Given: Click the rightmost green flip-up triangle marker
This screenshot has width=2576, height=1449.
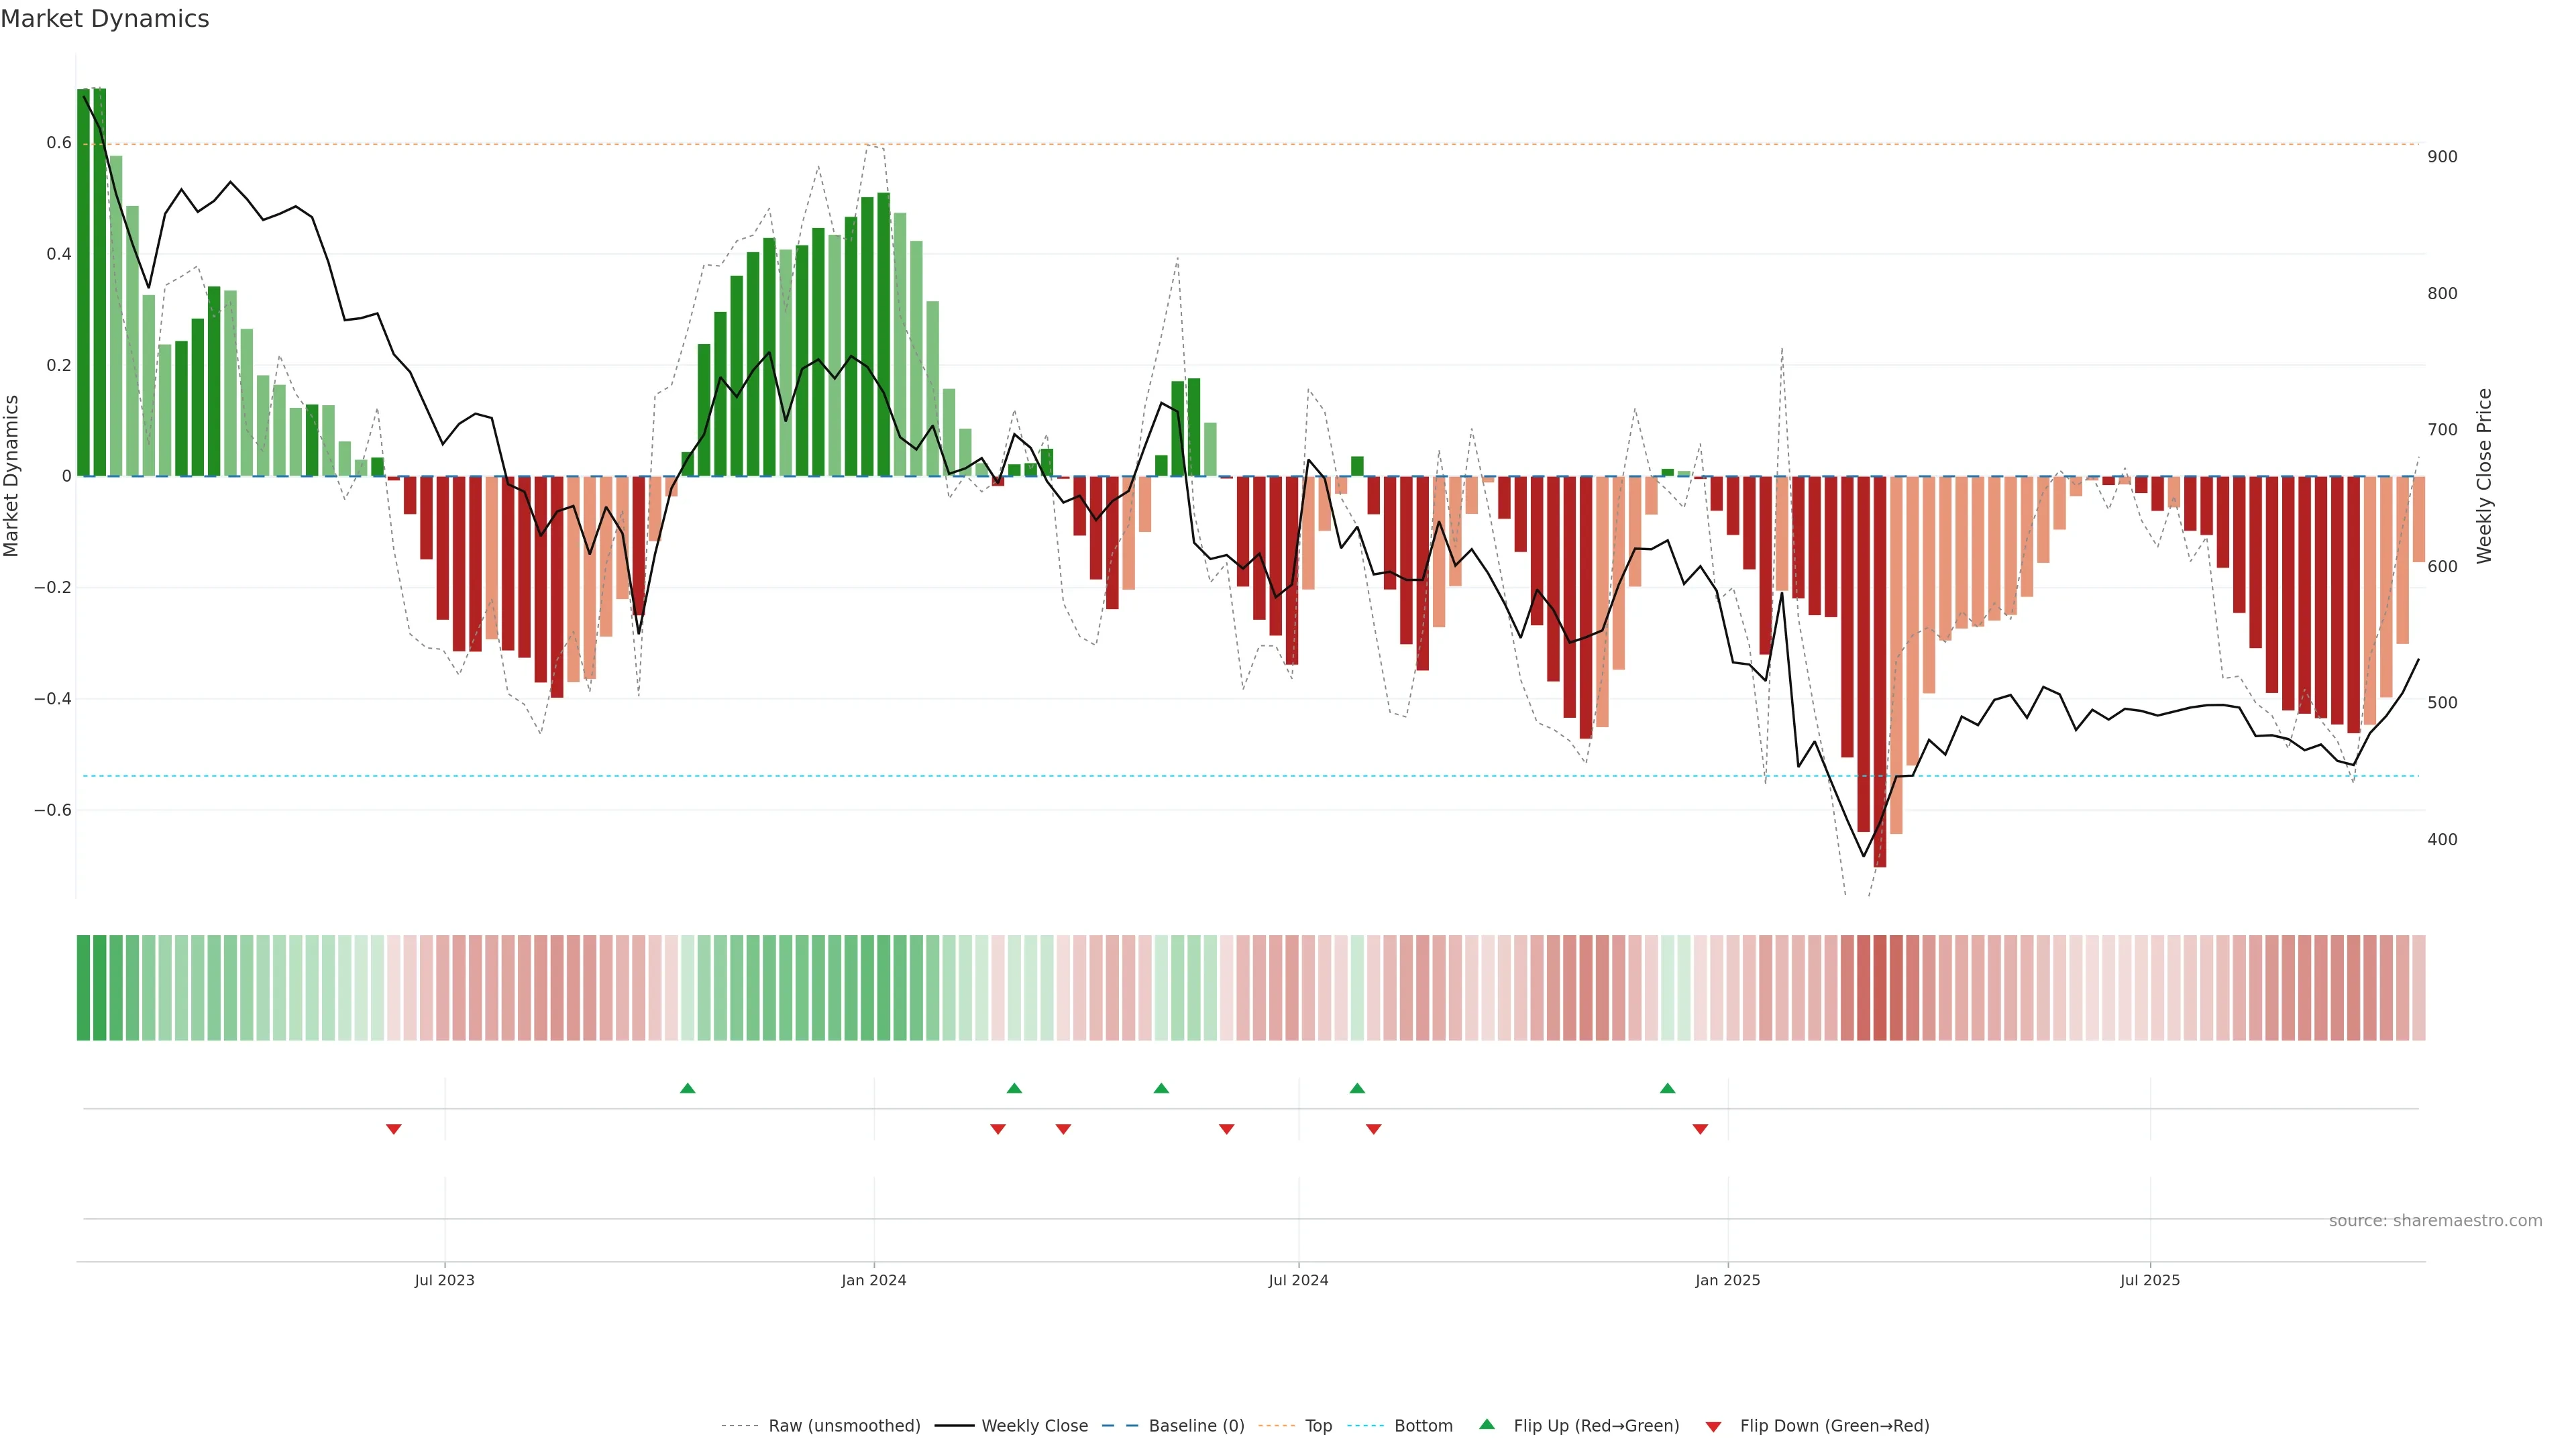Looking at the screenshot, I should (x=1667, y=1088).
